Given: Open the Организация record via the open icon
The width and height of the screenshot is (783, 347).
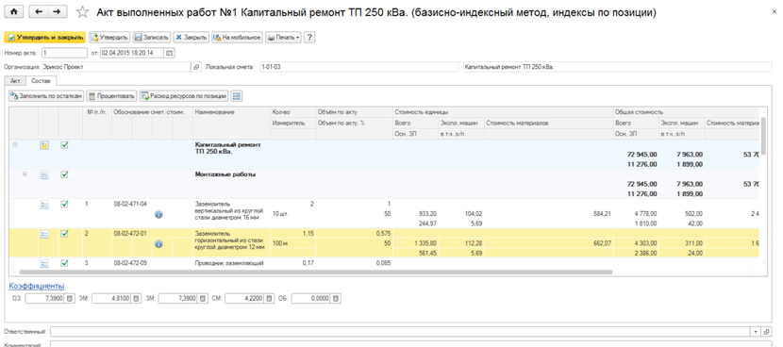Looking at the screenshot, I should click(196, 67).
